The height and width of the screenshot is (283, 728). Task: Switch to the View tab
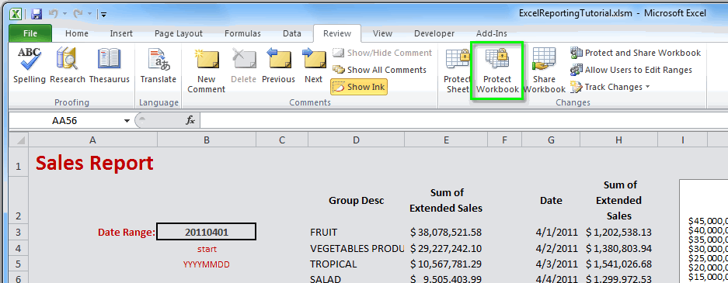[x=382, y=33]
